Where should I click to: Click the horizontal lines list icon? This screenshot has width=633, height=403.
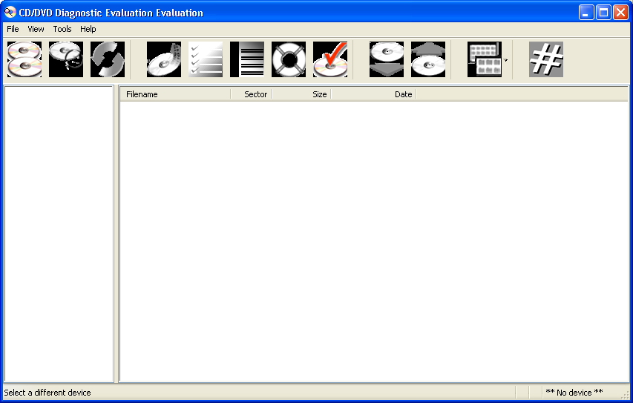247,59
